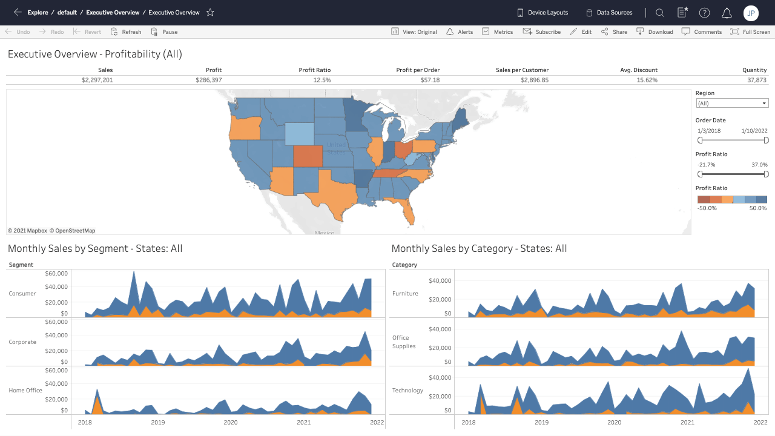The image size is (775, 436).
Task: Go to the default project breadcrumb
Action: tap(67, 13)
